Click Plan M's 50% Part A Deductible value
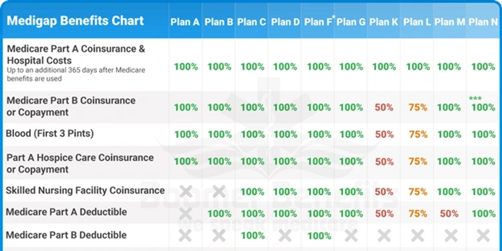The image size is (502, 251). coord(449,213)
